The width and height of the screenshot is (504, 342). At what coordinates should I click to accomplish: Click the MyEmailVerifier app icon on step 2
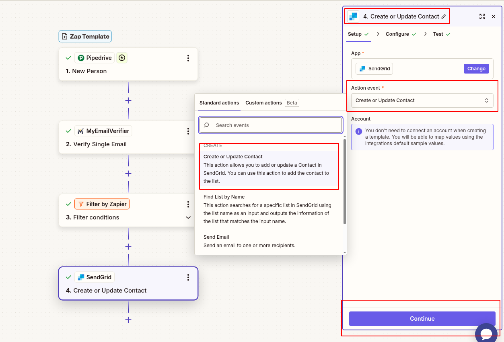(x=81, y=131)
